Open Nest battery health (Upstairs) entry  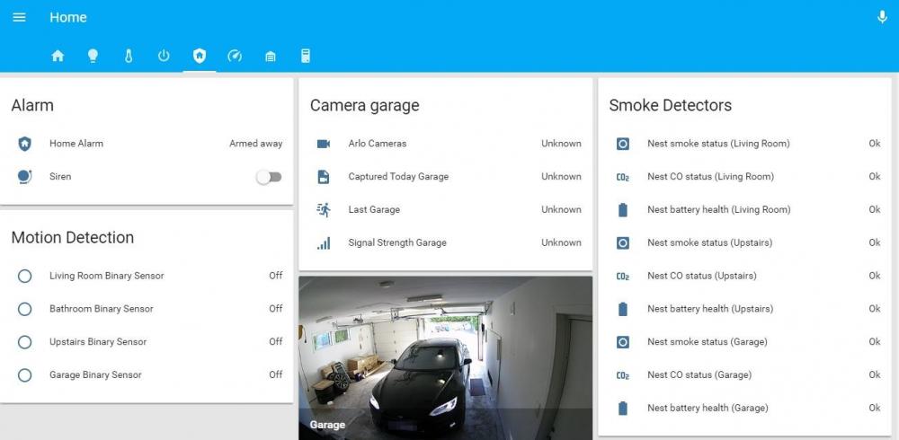(x=709, y=309)
